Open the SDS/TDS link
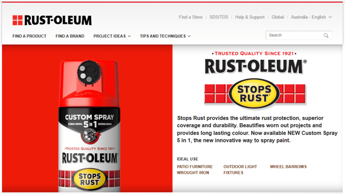Screen dimensions: 345x194 click(219, 17)
